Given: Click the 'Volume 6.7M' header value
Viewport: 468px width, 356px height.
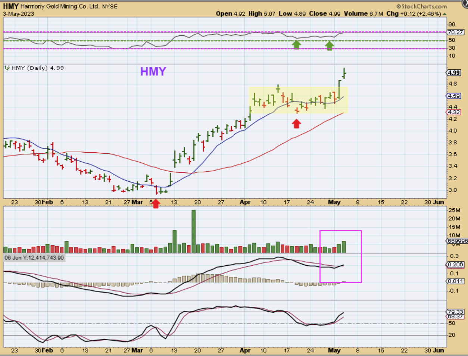Looking at the screenshot, I should pyautogui.click(x=364, y=13).
